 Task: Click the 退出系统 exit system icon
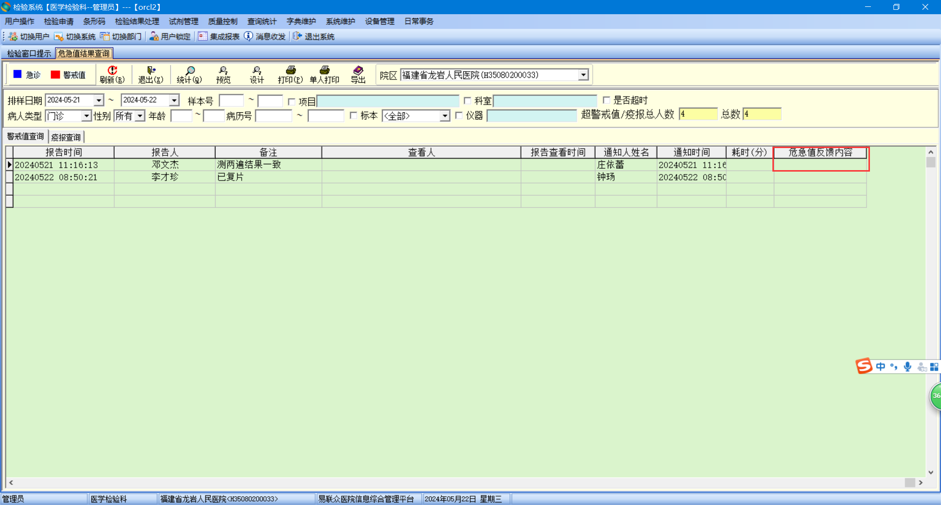(297, 36)
